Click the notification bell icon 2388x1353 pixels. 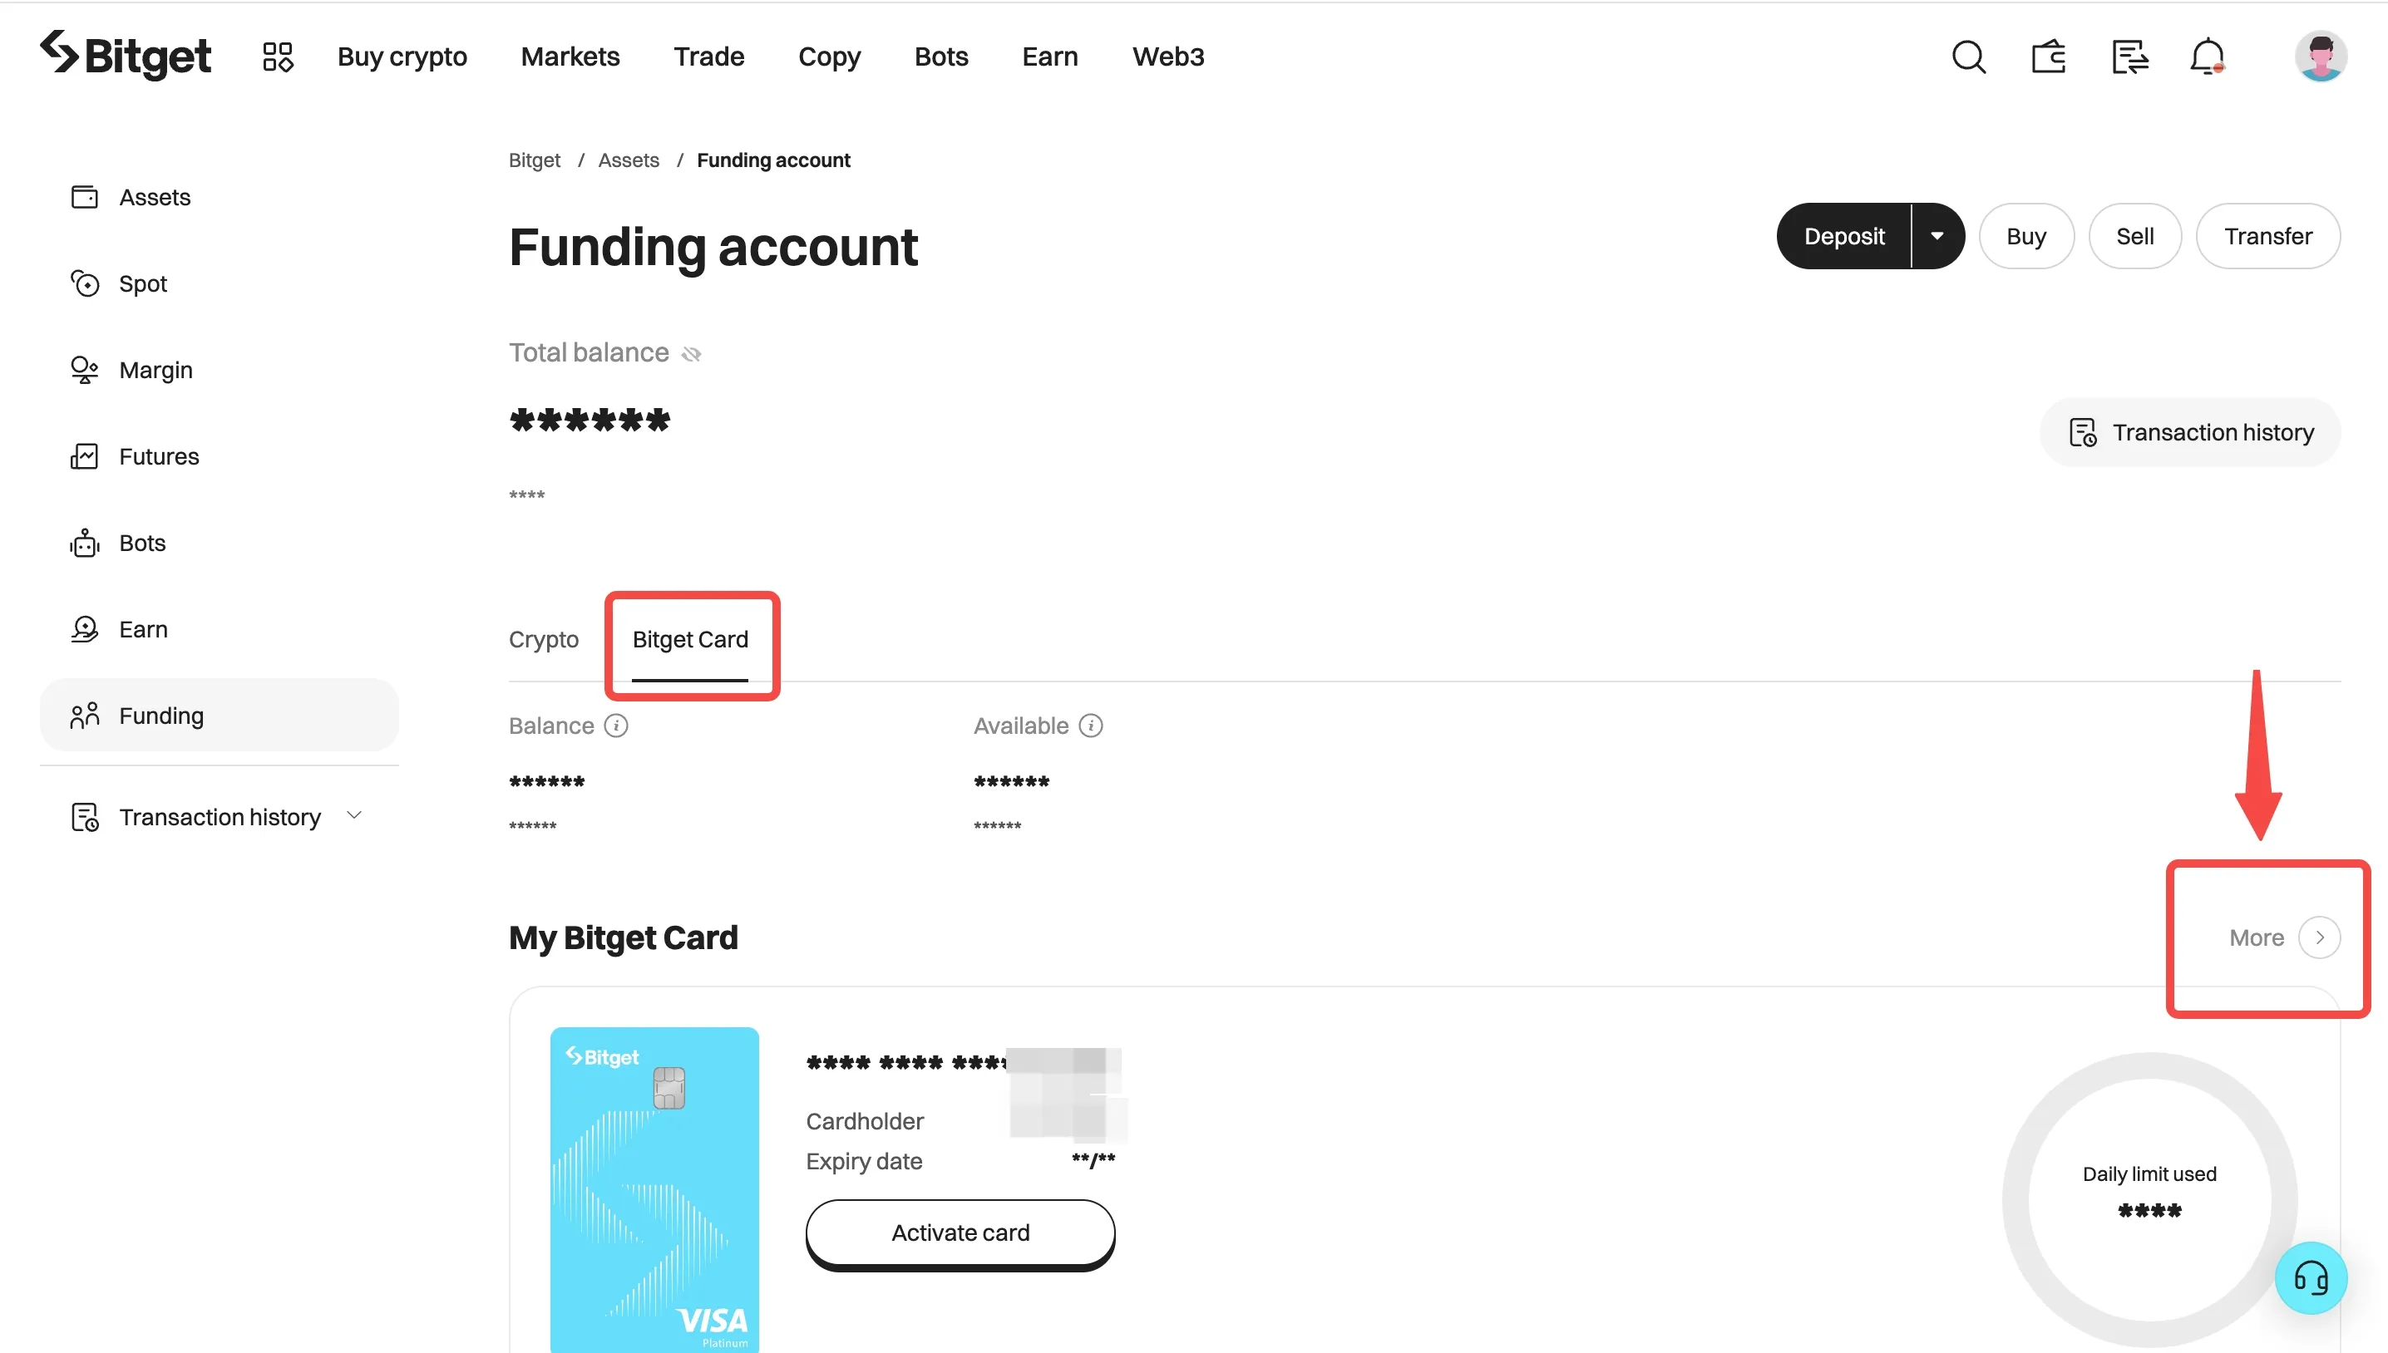pos(2207,57)
